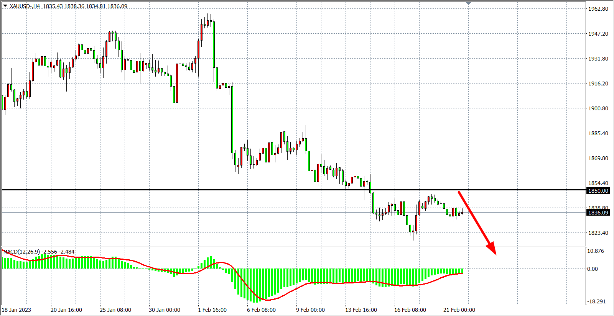Click the -18.291 MACD scale value

point(596,301)
